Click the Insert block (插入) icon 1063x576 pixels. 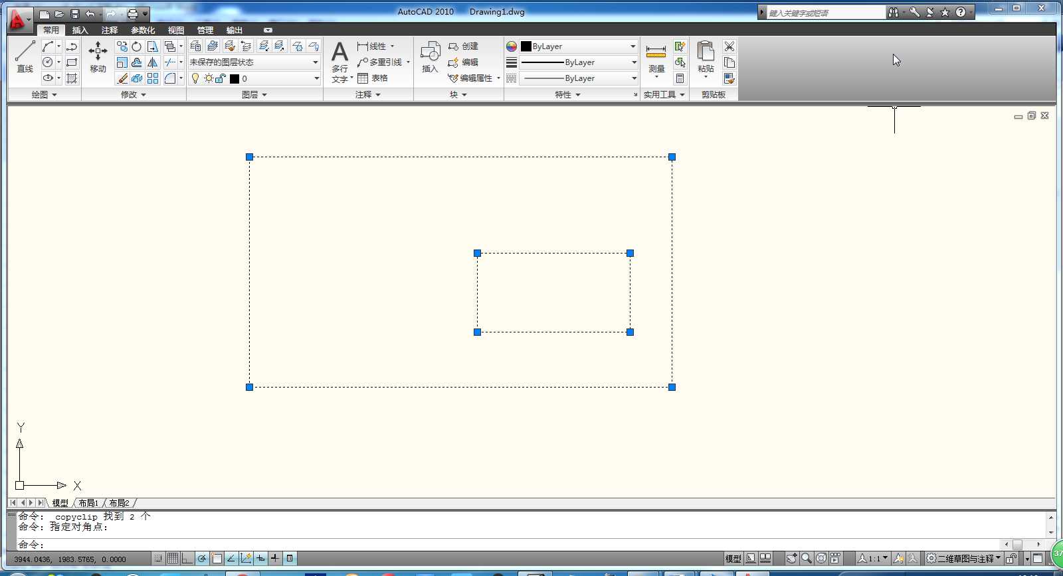click(431, 56)
